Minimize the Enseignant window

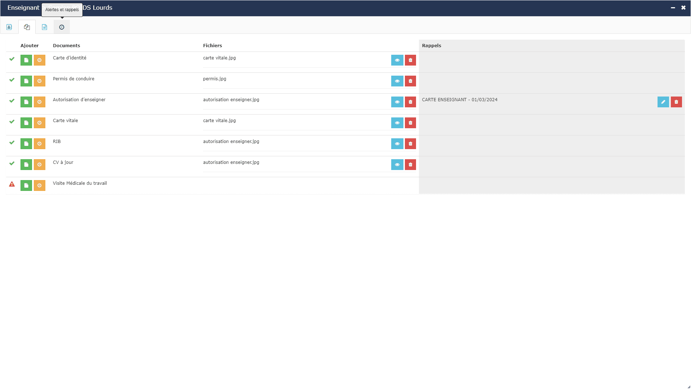coord(673,8)
